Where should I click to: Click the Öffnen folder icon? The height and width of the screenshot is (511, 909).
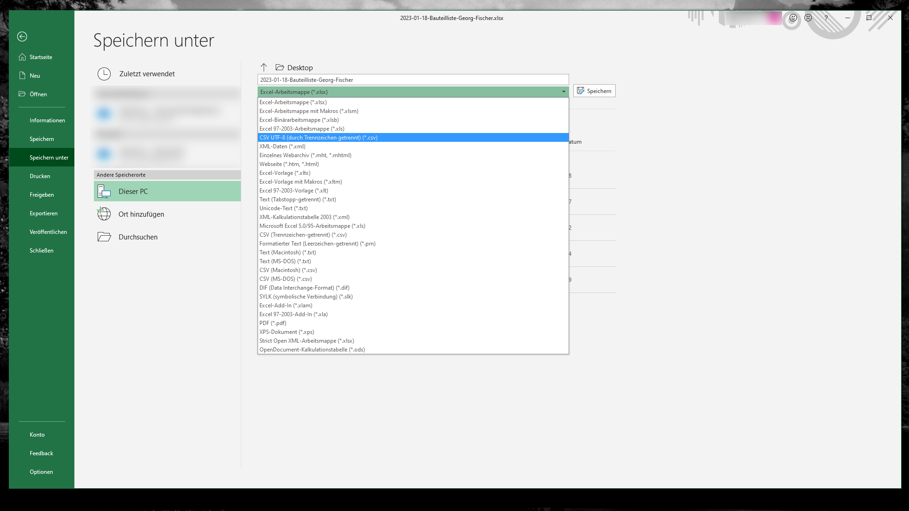tap(22, 94)
